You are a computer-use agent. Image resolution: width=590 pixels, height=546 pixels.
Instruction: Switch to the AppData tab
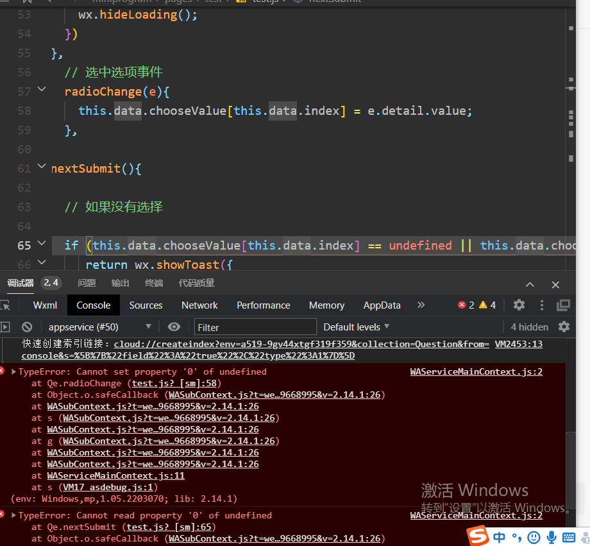tap(382, 305)
